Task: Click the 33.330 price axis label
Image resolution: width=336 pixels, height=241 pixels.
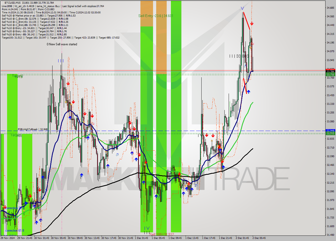Action: click(x=331, y=104)
